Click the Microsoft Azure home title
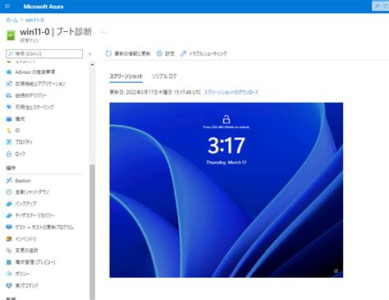Screen dimensions: 389x300 coord(43,7)
